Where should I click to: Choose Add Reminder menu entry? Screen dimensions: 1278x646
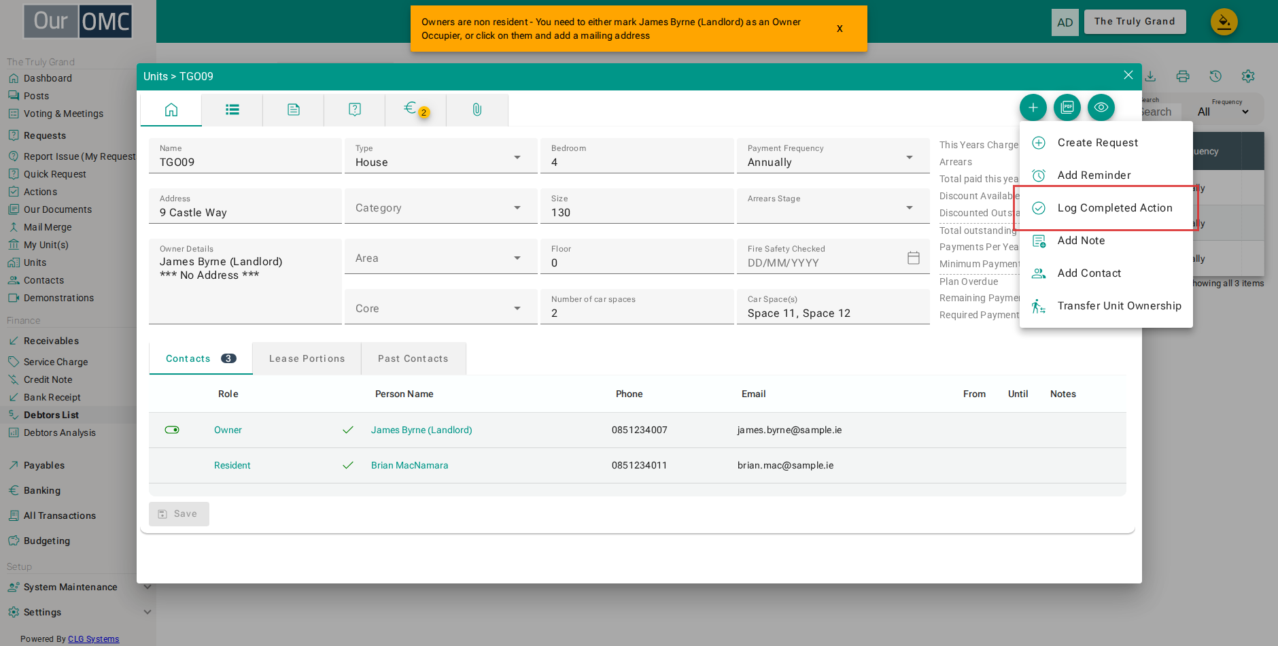click(1106, 175)
